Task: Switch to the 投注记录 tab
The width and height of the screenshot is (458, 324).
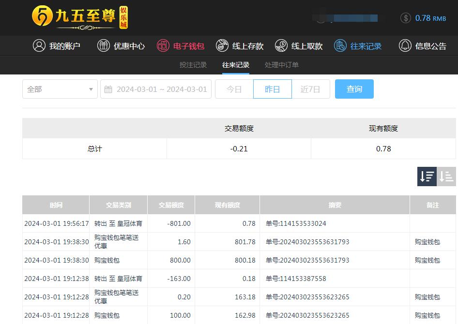Action: point(193,65)
